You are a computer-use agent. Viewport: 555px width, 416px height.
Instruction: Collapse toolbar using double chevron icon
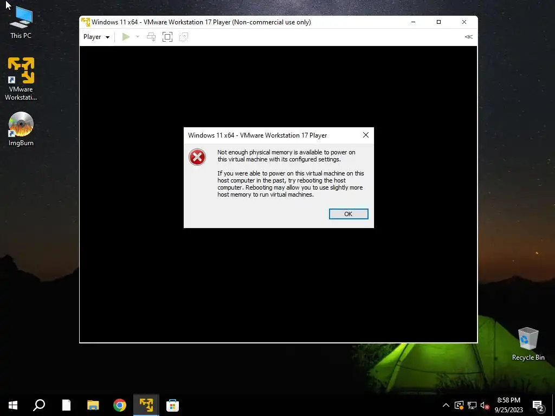pyautogui.click(x=468, y=37)
